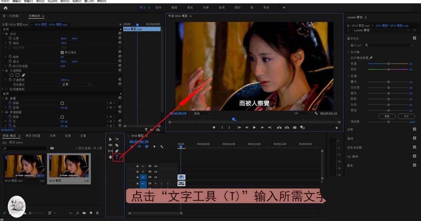Viewport: 421px width, 221px height.
Task: Open Lumetri 颜色 effect dropdown
Action: 381,30
